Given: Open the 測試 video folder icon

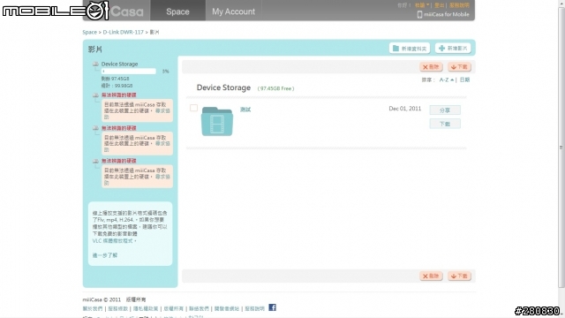Looking at the screenshot, I should click(217, 122).
